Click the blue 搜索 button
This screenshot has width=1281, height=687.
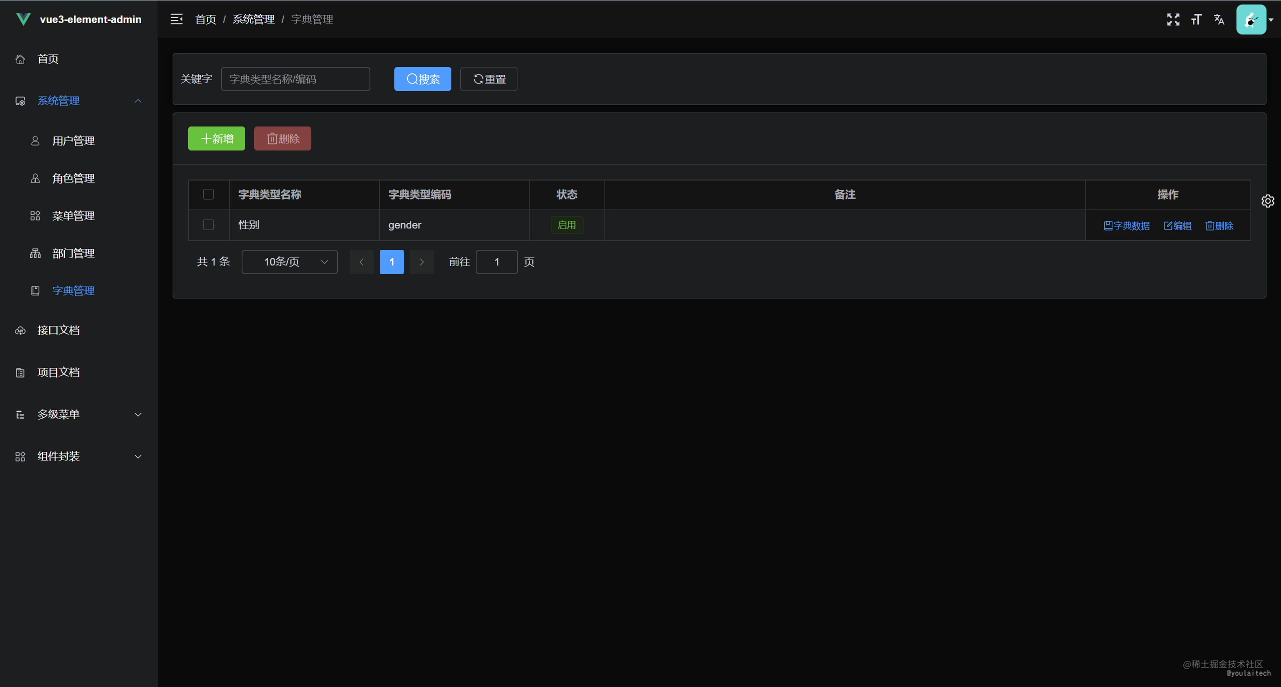click(422, 79)
